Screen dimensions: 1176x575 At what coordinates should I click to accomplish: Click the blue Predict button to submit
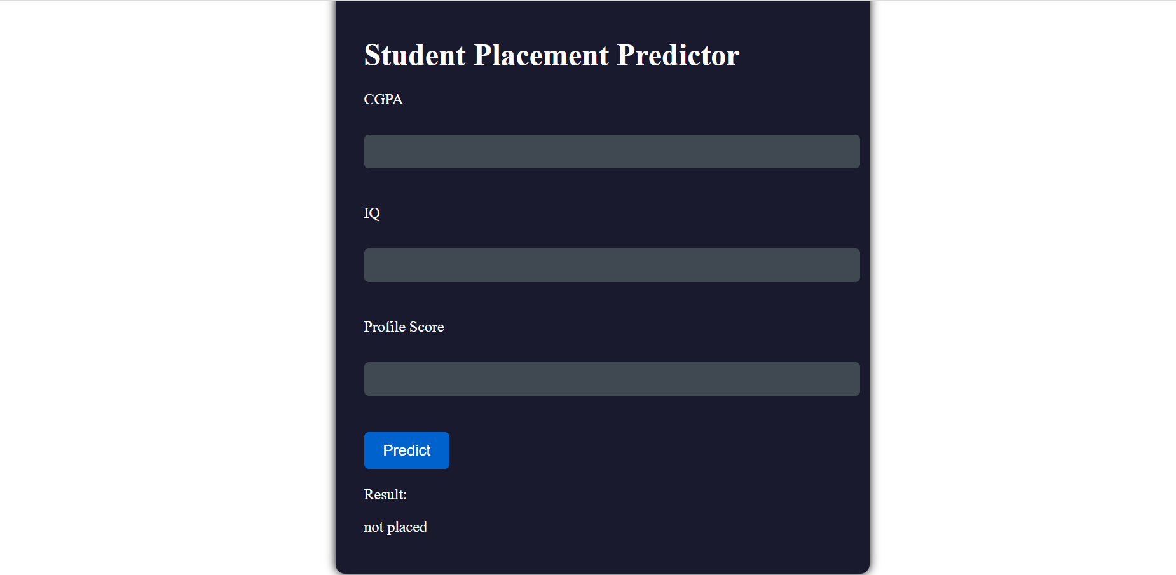(x=406, y=450)
